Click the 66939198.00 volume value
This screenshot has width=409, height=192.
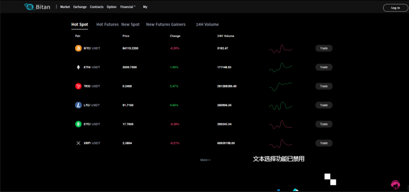point(226,143)
